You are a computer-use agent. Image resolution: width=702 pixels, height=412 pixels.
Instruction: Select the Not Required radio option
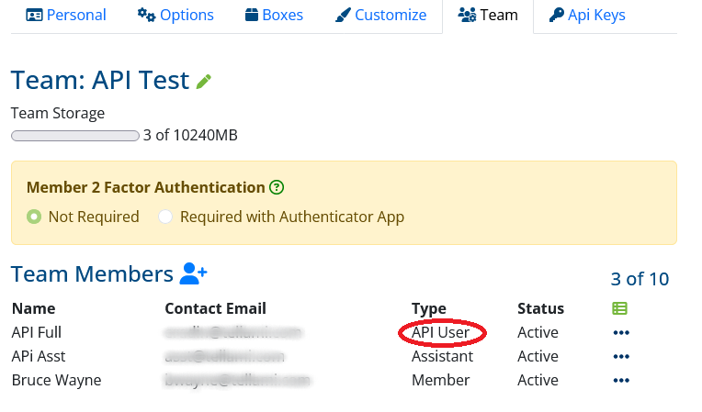(35, 217)
